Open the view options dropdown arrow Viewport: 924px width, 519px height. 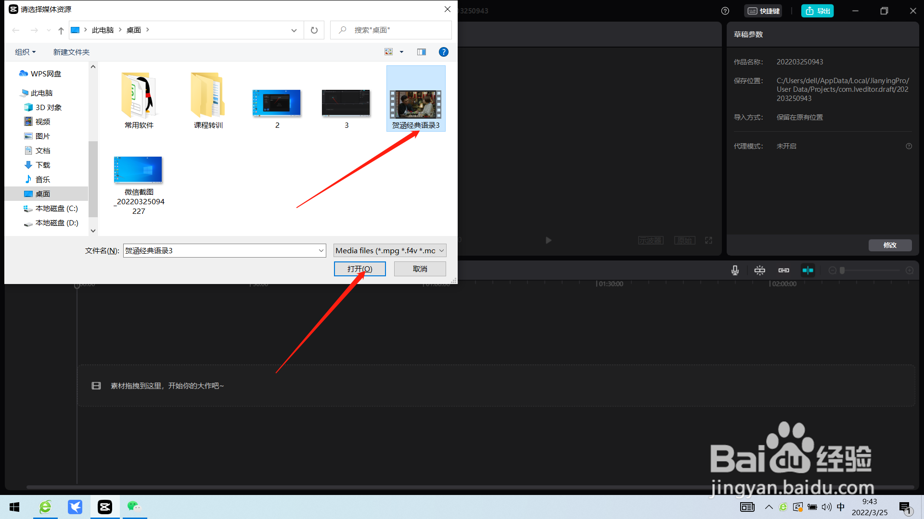401,52
